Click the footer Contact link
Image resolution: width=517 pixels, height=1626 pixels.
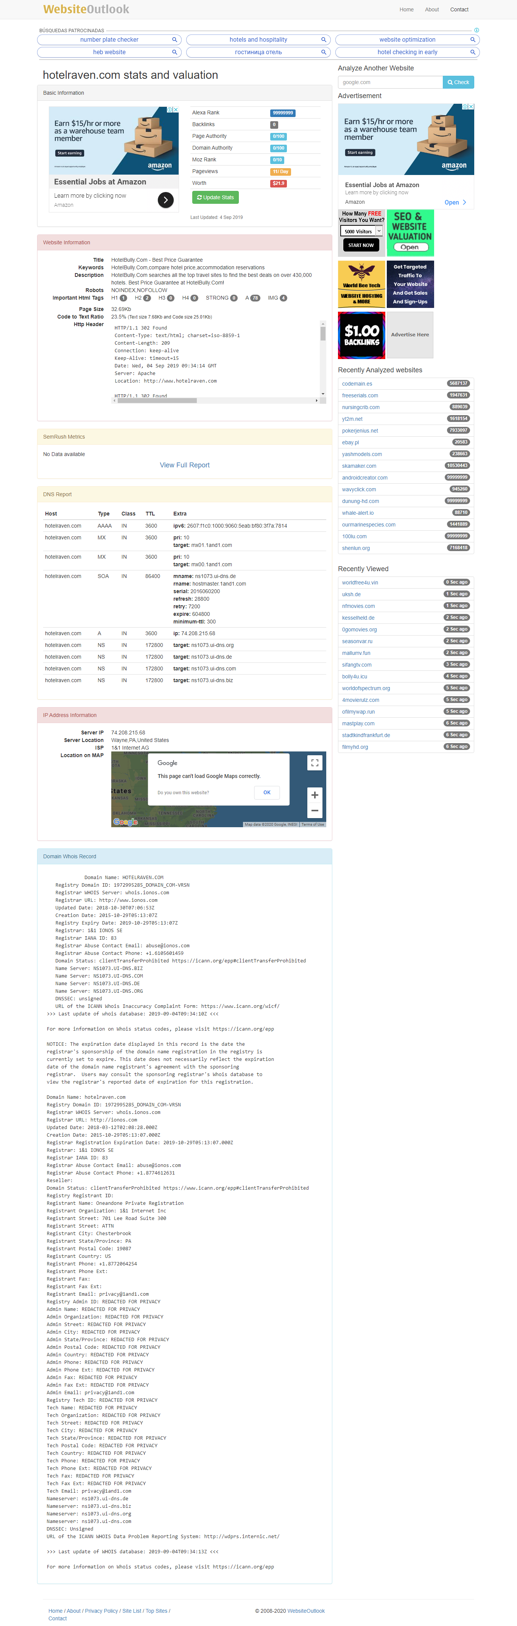click(x=58, y=1618)
